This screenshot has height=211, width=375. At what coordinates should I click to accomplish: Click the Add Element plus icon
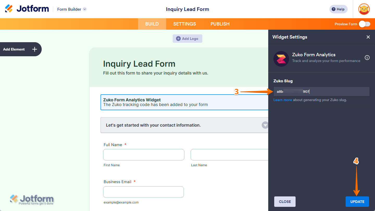(x=34, y=49)
